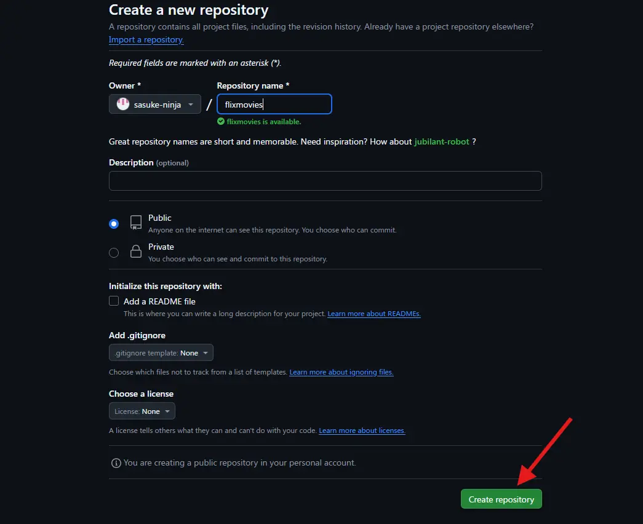643x524 pixels.
Task: Click the Create repository button
Action: tap(501, 499)
